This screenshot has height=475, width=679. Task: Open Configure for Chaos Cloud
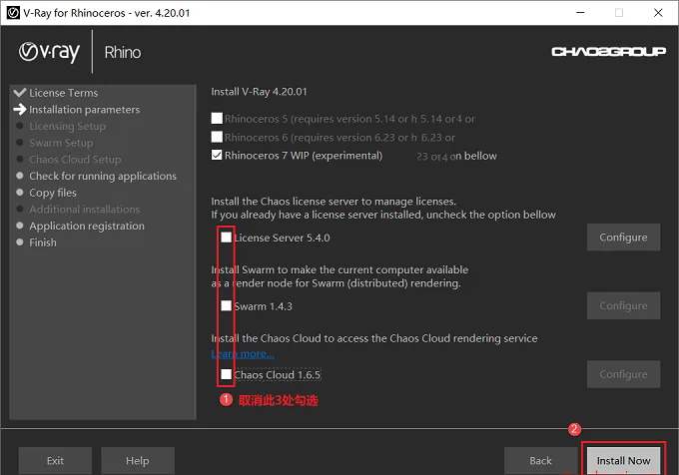623,374
